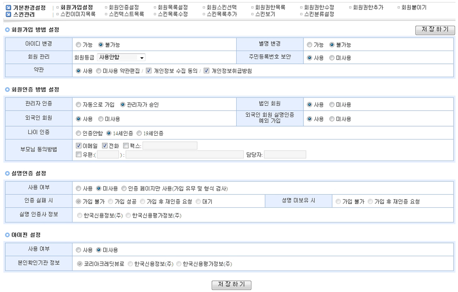Click the 스킨관리 menu icon

coord(8,14)
